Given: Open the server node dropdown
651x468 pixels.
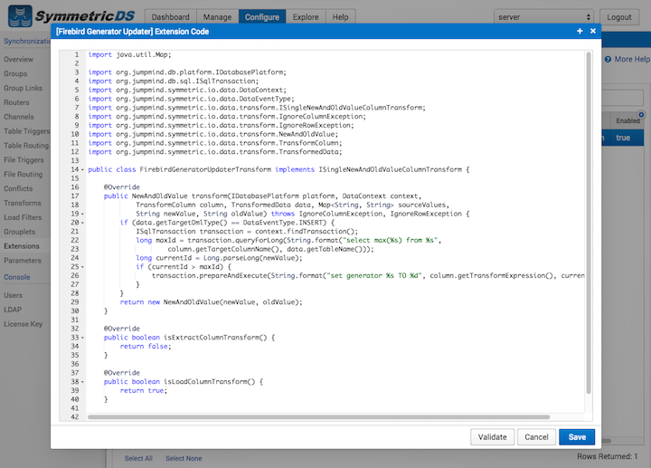Looking at the screenshot, I should 543,17.
